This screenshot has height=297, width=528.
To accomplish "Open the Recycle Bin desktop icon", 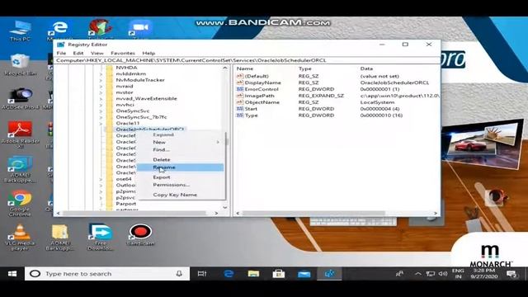I will (x=20, y=64).
